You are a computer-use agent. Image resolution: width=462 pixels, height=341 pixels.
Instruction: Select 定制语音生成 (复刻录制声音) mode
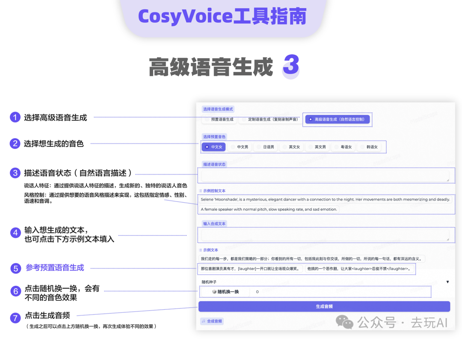coord(270,119)
